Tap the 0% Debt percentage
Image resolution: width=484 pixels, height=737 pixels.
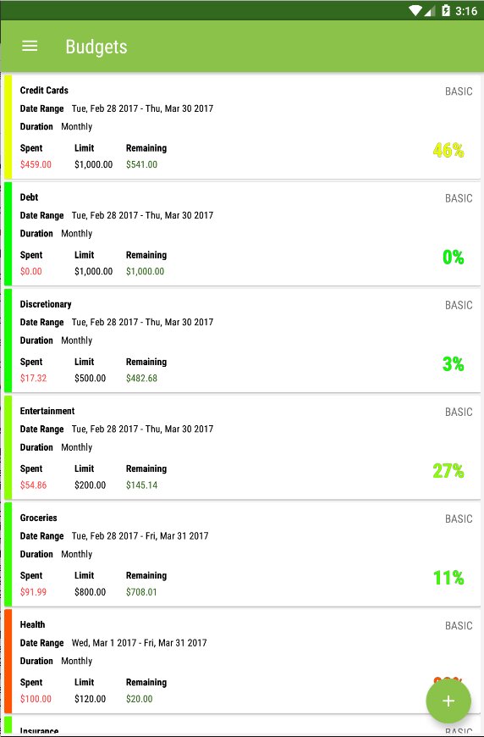(x=453, y=258)
